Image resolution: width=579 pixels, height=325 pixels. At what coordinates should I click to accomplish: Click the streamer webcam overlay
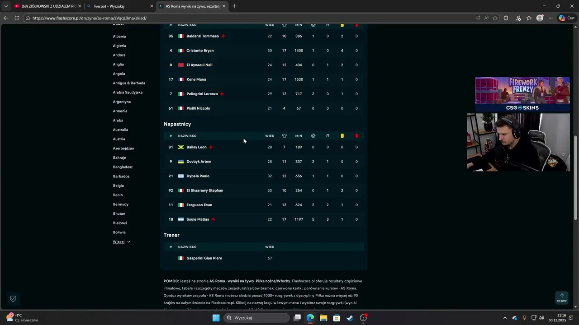(x=518, y=142)
